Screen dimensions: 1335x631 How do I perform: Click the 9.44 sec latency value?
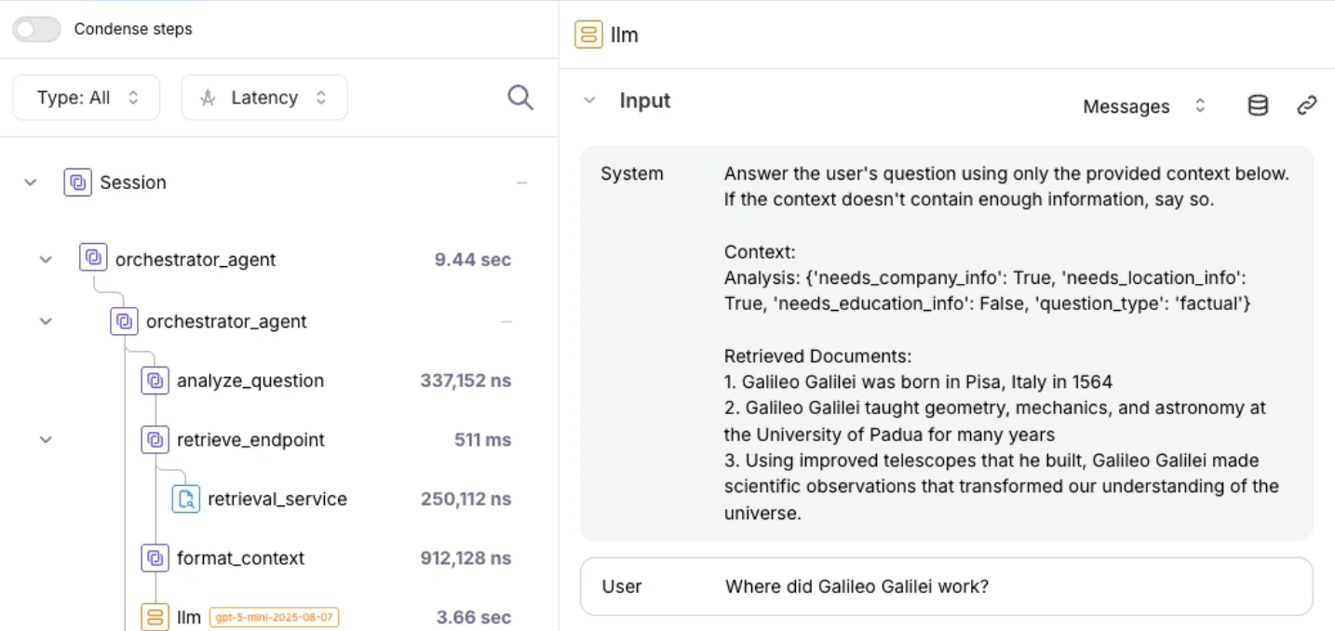pyautogui.click(x=473, y=260)
